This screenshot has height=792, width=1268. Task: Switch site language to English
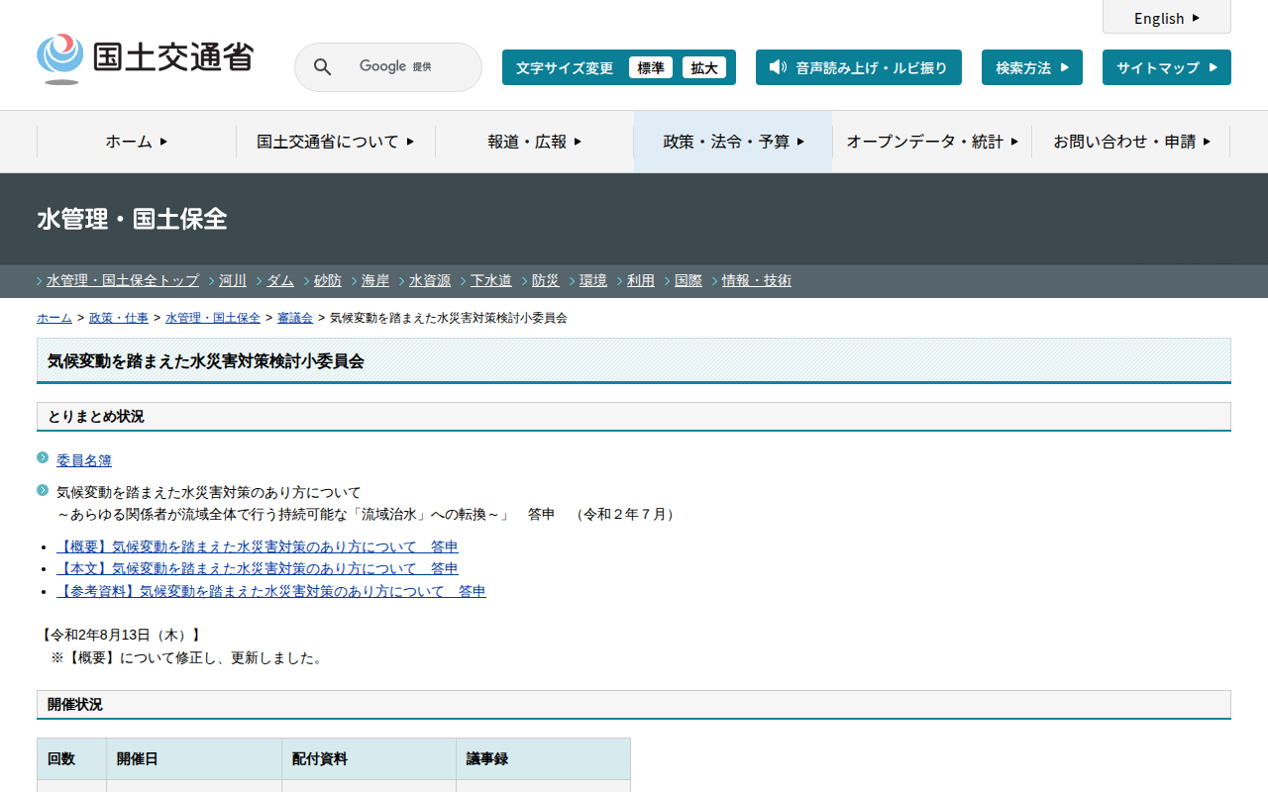1166,18
